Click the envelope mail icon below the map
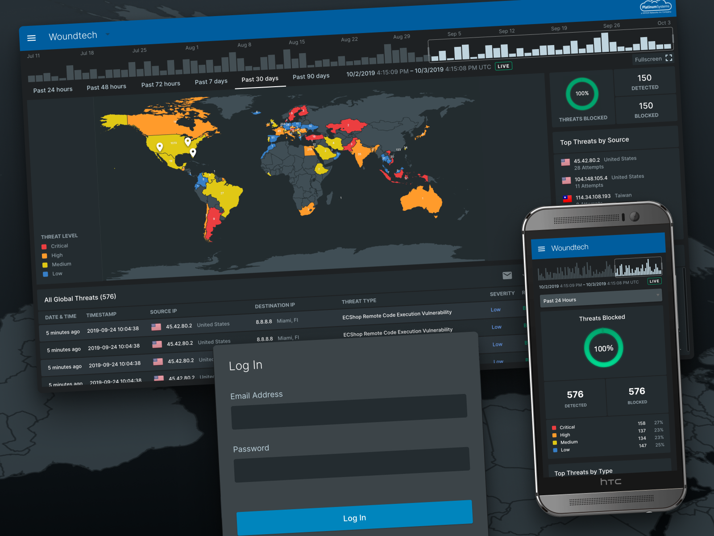 pos(507,276)
